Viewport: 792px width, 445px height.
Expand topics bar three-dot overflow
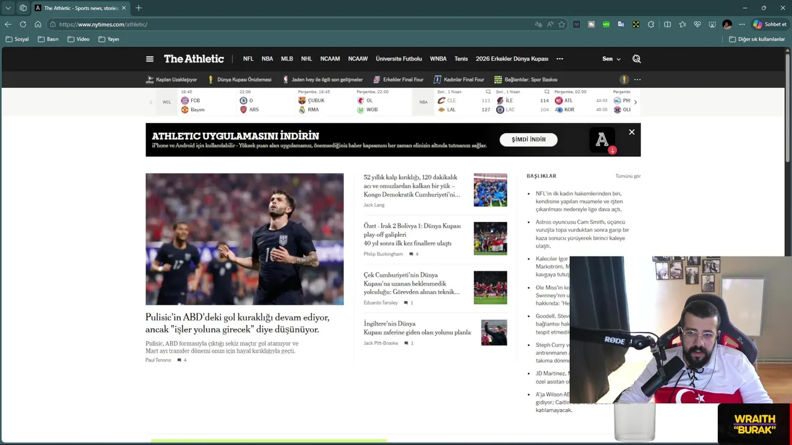(x=637, y=80)
